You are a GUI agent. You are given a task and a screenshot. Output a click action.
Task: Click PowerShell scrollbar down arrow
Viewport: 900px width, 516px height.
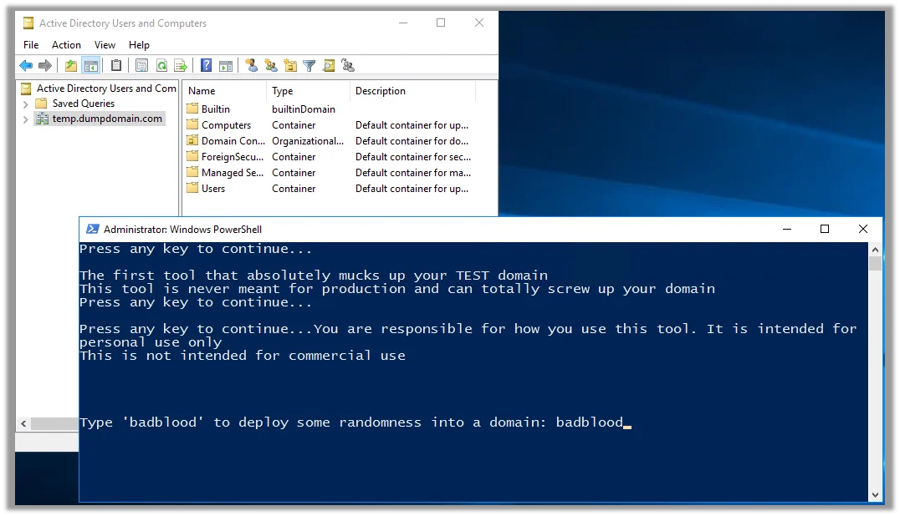(x=875, y=495)
